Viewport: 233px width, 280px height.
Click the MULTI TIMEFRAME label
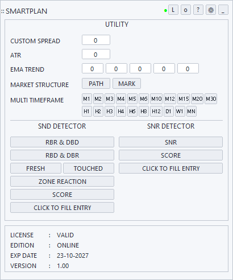pos(37,100)
